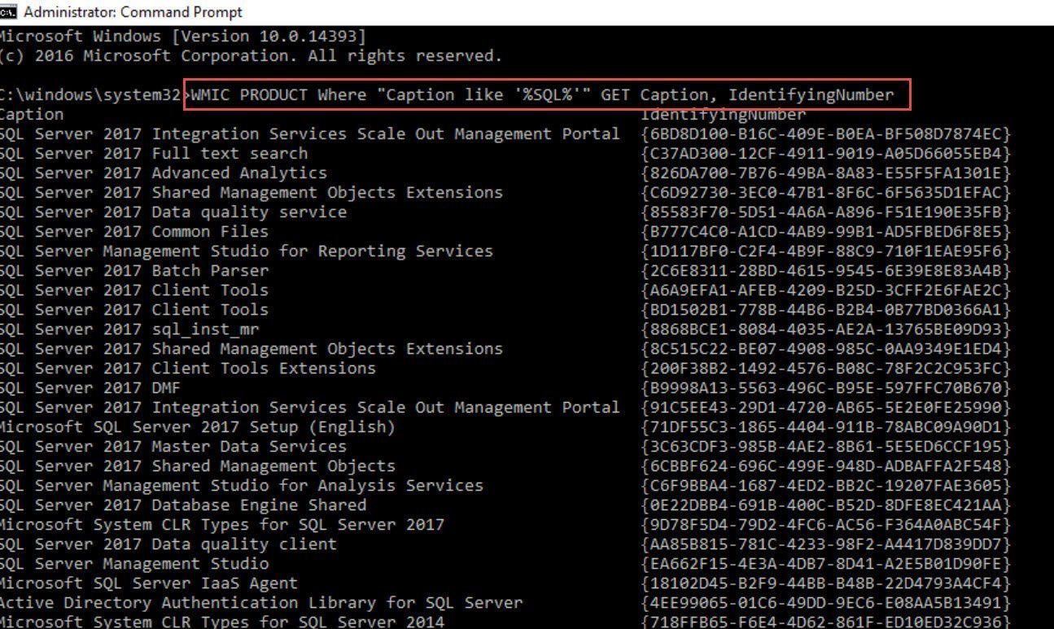1054x629 pixels.
Task: Select the SQL Server 2017 Full text search line
Action: coord(154,154)
